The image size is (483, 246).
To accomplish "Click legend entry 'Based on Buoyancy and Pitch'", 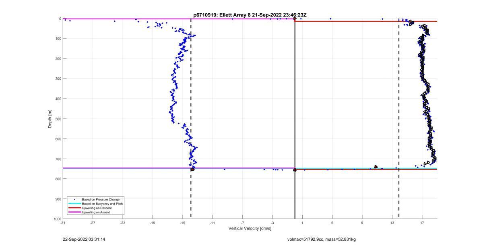I will pos(102,204).
